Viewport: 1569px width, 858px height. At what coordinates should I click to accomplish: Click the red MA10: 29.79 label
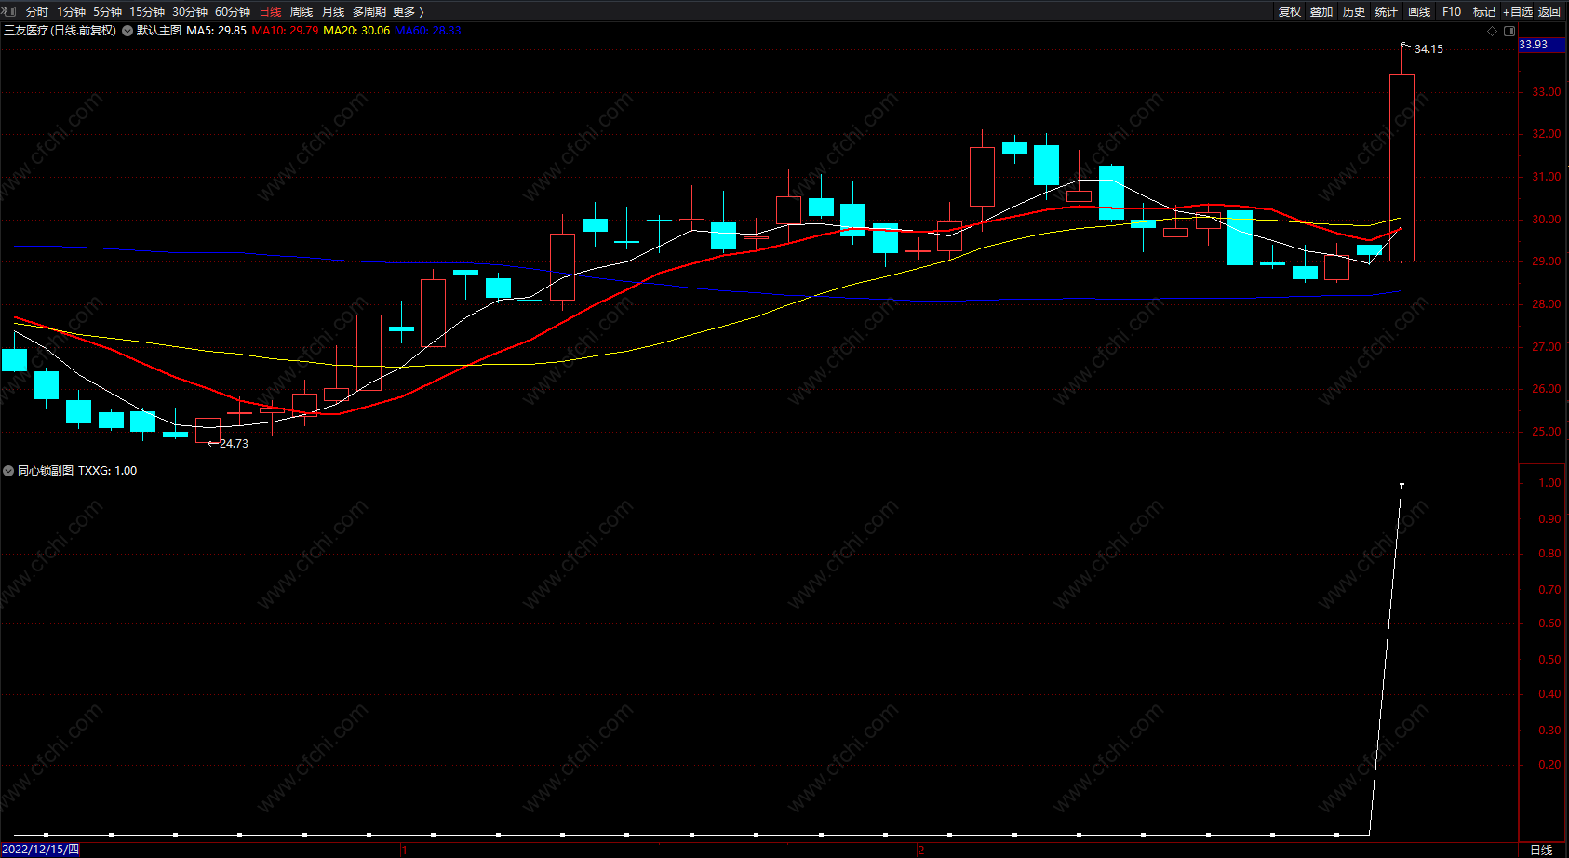285,31
